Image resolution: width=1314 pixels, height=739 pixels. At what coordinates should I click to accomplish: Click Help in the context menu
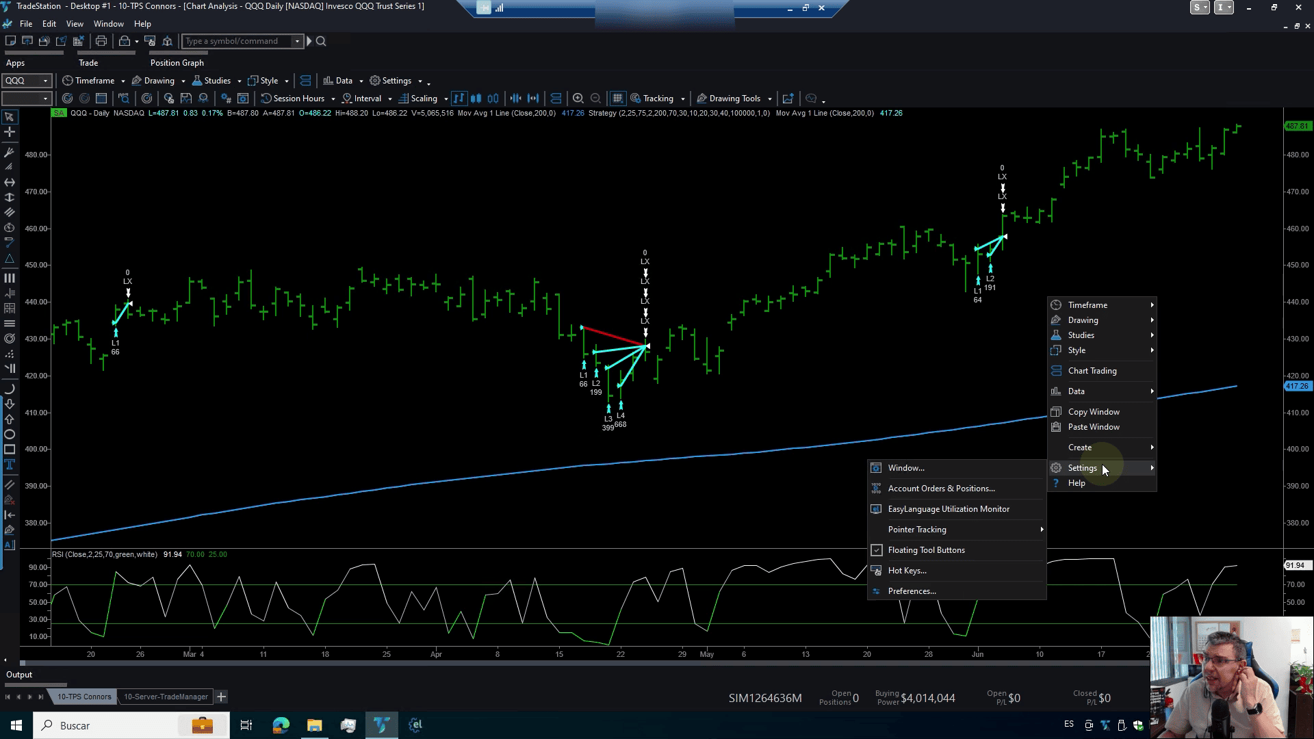1102,483
